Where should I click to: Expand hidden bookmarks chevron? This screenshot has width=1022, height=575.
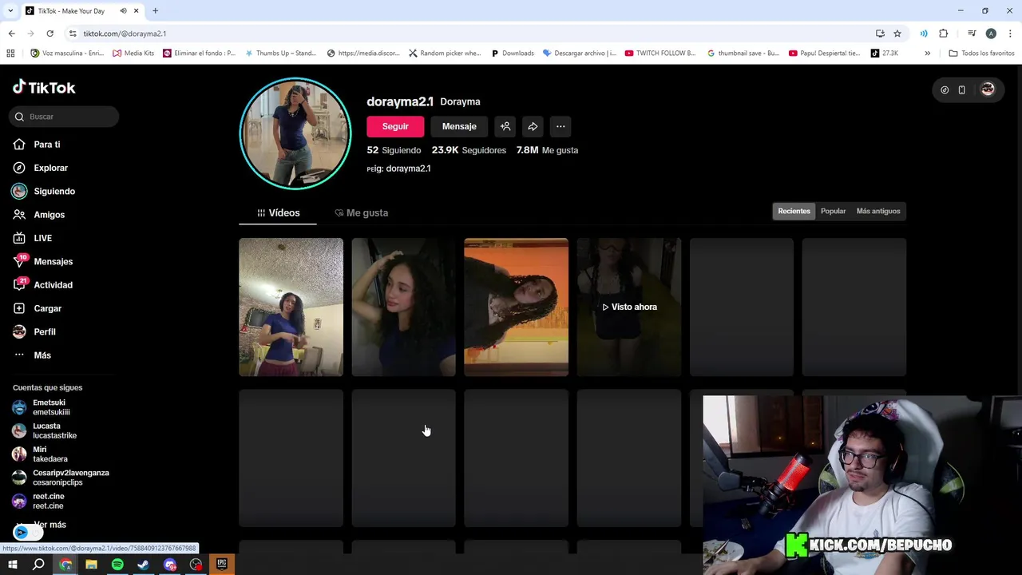click(x=927, y=54)
